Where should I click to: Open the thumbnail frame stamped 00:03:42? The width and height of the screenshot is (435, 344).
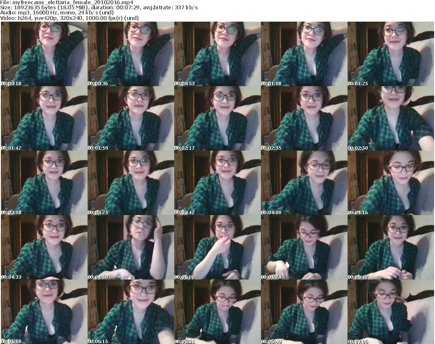[217, 183]
